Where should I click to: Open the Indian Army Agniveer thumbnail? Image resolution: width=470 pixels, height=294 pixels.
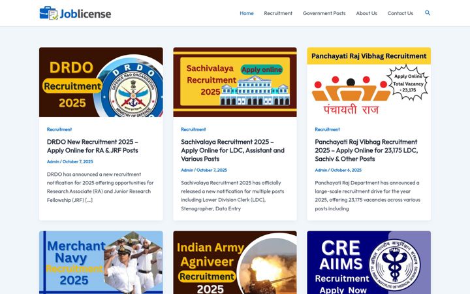[x=235, y=263]
